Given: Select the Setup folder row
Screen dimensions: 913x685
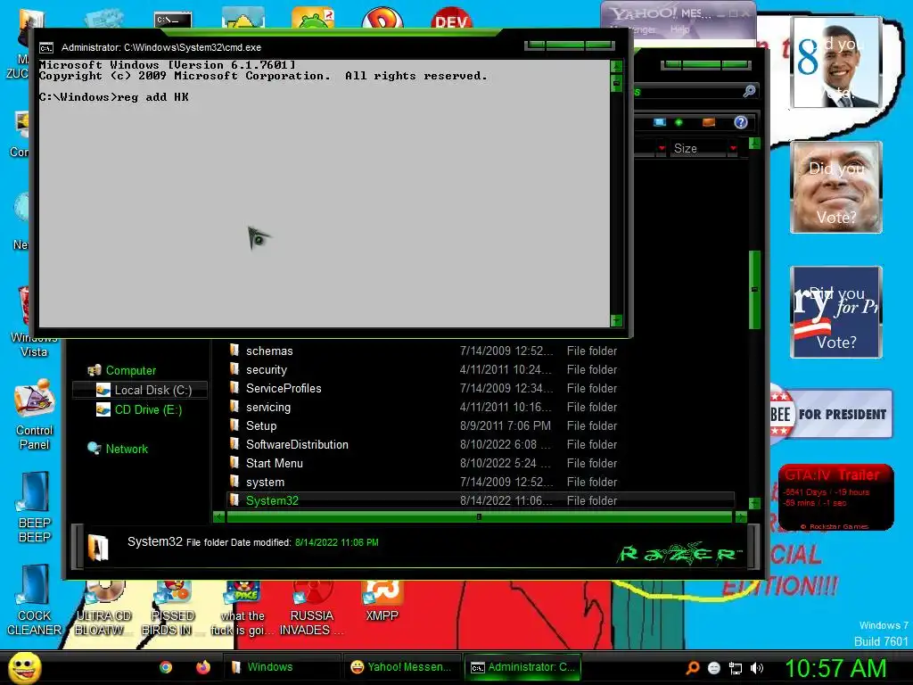Looking at the screenshot, I should click(481, 425).
